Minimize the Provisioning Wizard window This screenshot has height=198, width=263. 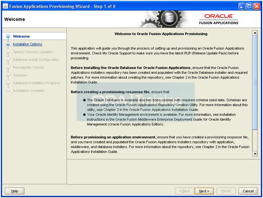(242, 6)
